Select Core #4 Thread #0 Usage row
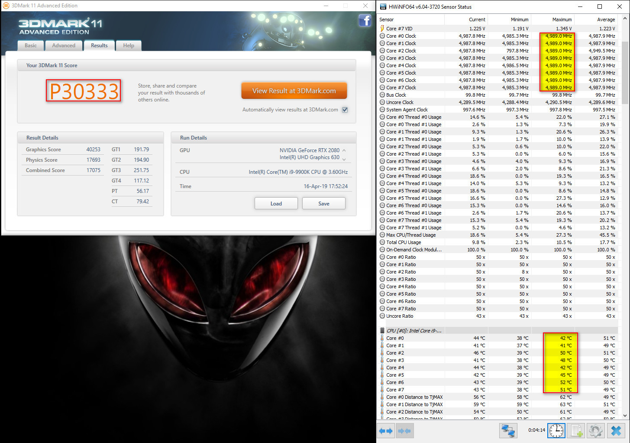The height and width of the screenshot is (443, 630). point(498,176)
